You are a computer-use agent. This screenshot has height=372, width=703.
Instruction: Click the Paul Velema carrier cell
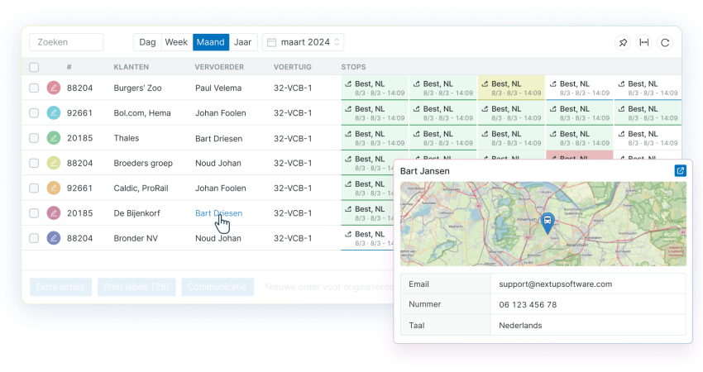218,88
